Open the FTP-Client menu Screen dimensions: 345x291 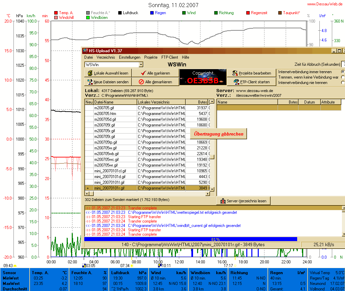[x=169, y=57]
